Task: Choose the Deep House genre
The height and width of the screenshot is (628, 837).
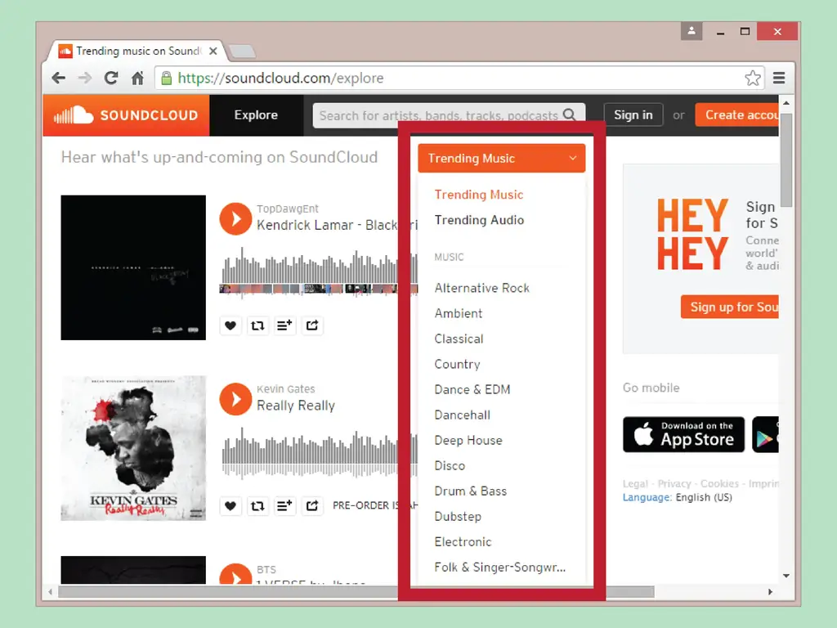Action: pos(468,440)
